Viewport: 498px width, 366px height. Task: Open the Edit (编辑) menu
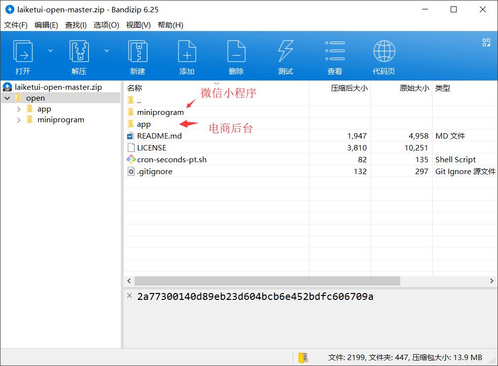coord(46,25)
